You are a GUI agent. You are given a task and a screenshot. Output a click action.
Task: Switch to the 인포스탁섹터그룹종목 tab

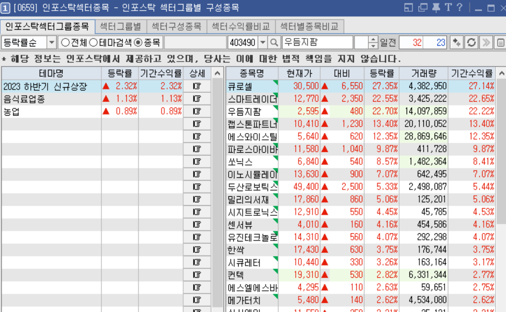click(48, 26)
